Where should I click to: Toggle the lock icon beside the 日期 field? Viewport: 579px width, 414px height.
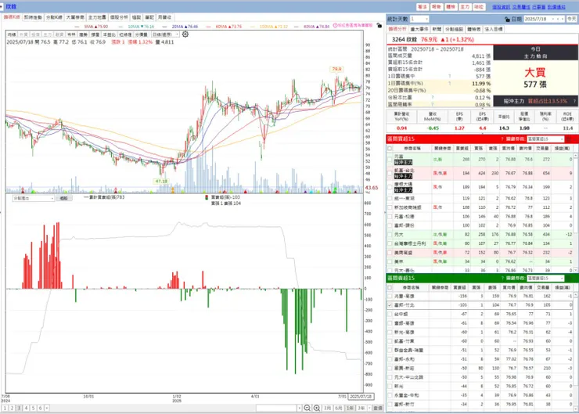tap(507, 19)
